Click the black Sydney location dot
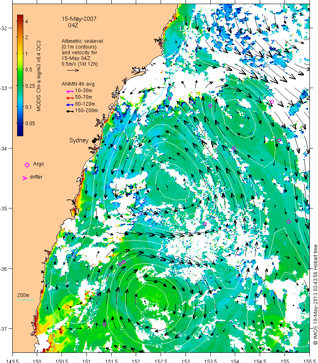 [94, 141]
